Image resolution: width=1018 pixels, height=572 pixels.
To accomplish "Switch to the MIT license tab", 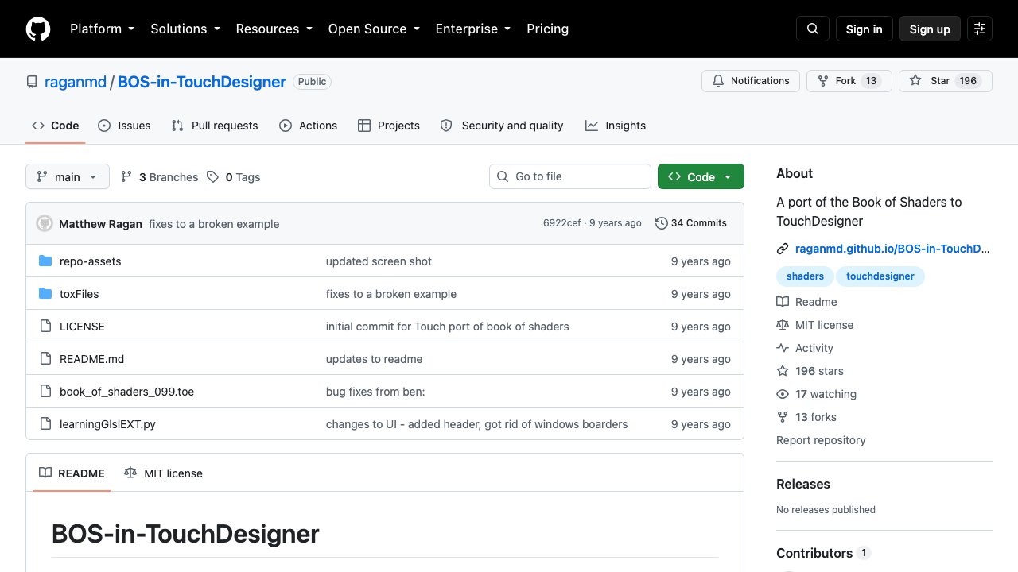I will coord(163,473).
